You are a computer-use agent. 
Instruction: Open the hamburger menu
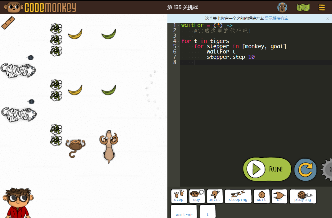click(322, 8)
